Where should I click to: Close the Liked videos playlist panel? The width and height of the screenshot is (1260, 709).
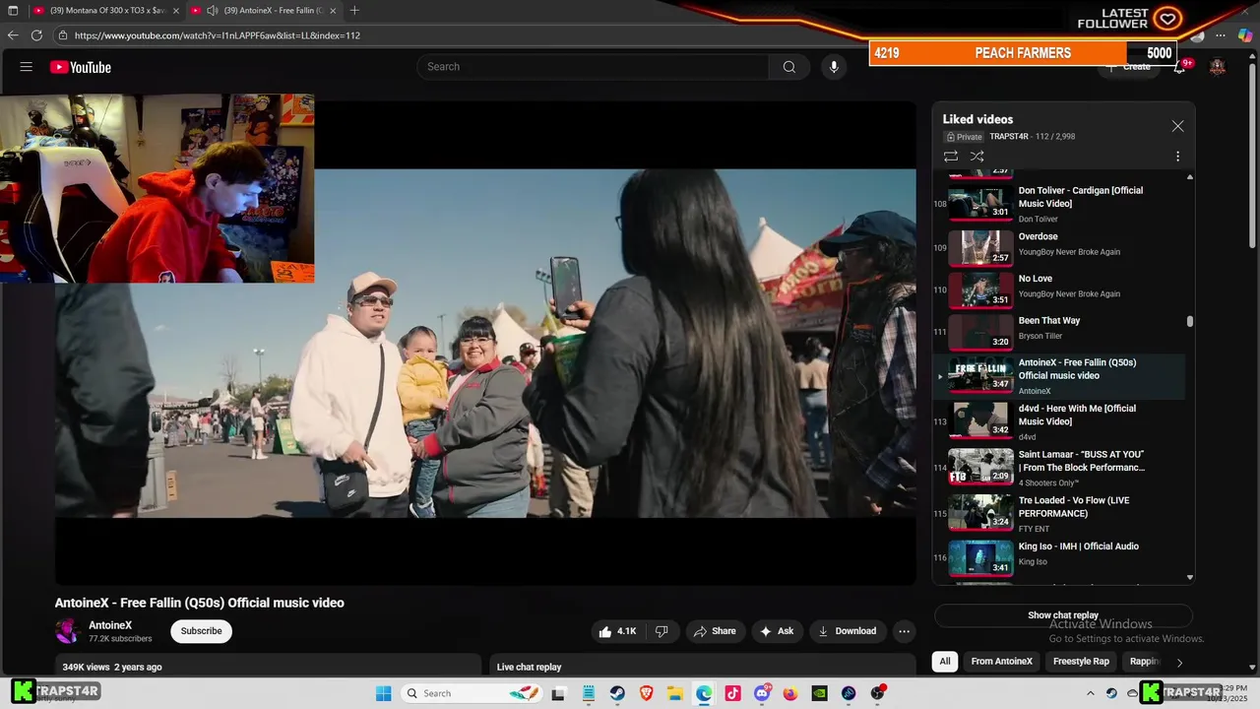pyautogui.click(x=1177, y=126)
